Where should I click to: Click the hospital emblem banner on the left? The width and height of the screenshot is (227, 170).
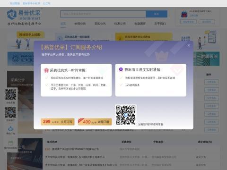[x=21, y=59]
